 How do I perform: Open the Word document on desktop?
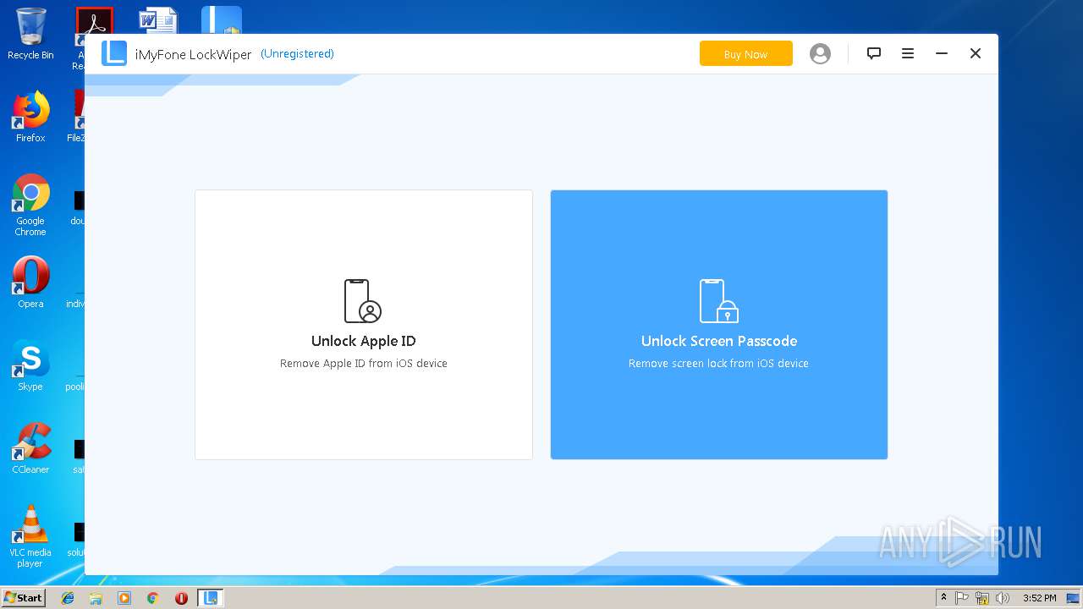click(158, 21)
